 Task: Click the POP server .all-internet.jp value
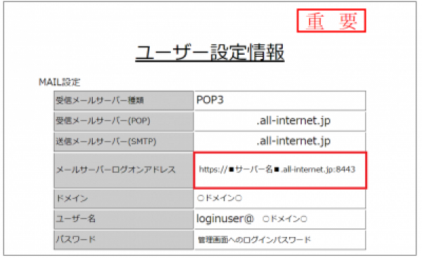[x=293, y=120]
